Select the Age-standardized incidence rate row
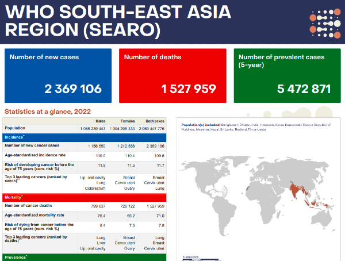This screenshot has height=261, width=345. (x=84, y=156)
